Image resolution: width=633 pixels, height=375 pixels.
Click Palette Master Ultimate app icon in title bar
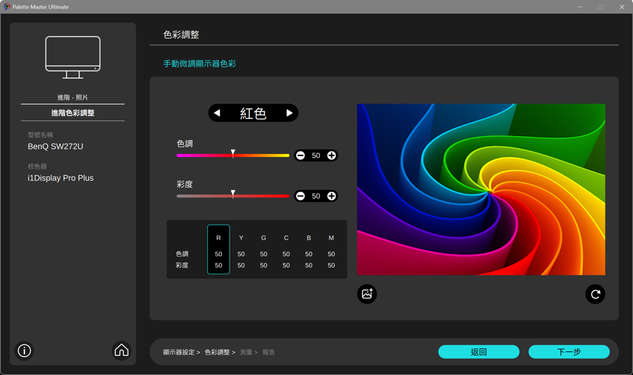click(x=7, y=7)
